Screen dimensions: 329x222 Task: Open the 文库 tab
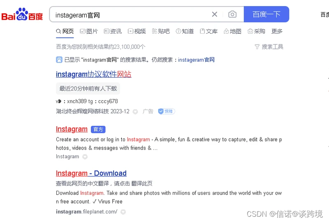click(209, 31)
